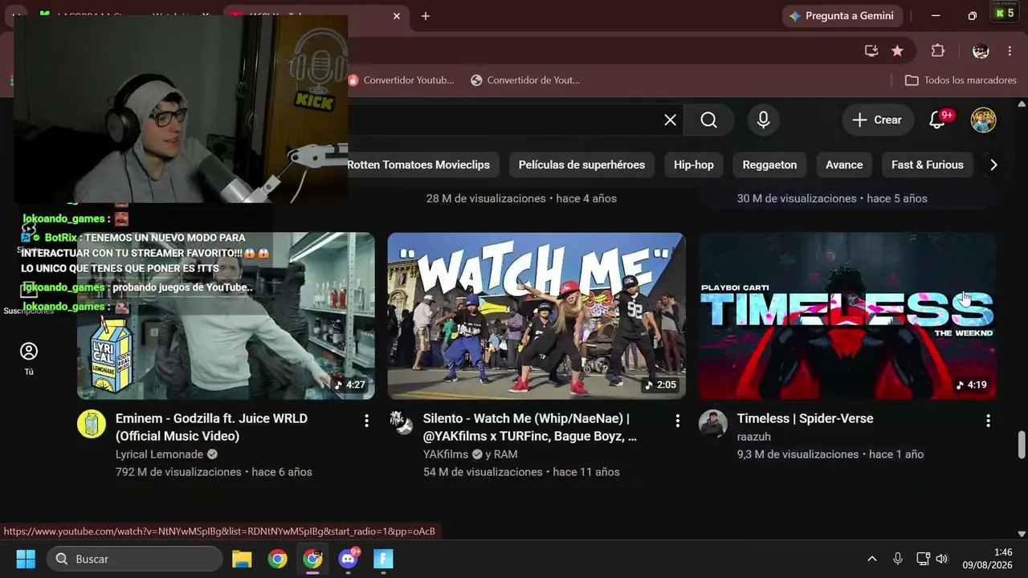
Task: Click the 54 M de visualizaciones text
Action: (483, 472)
